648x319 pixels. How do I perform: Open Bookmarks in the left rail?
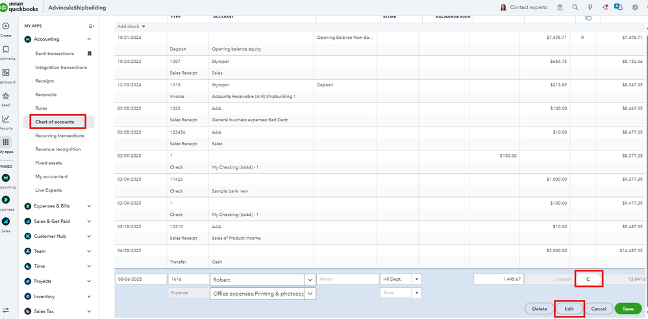click(x=6, y=49)
